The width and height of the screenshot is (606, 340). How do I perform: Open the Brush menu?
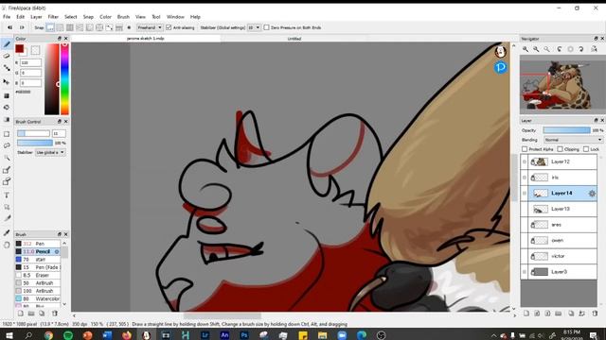123,17
